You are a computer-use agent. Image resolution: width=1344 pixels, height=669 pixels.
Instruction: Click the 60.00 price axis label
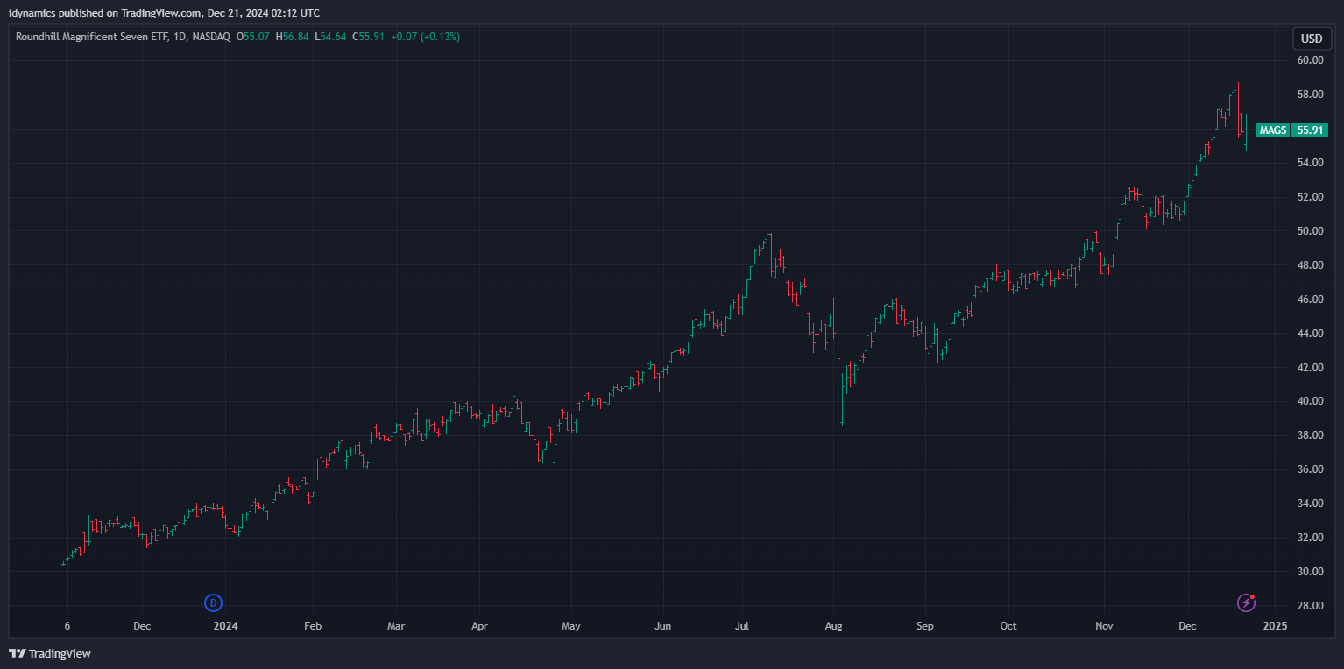[x=1310, y=60]
